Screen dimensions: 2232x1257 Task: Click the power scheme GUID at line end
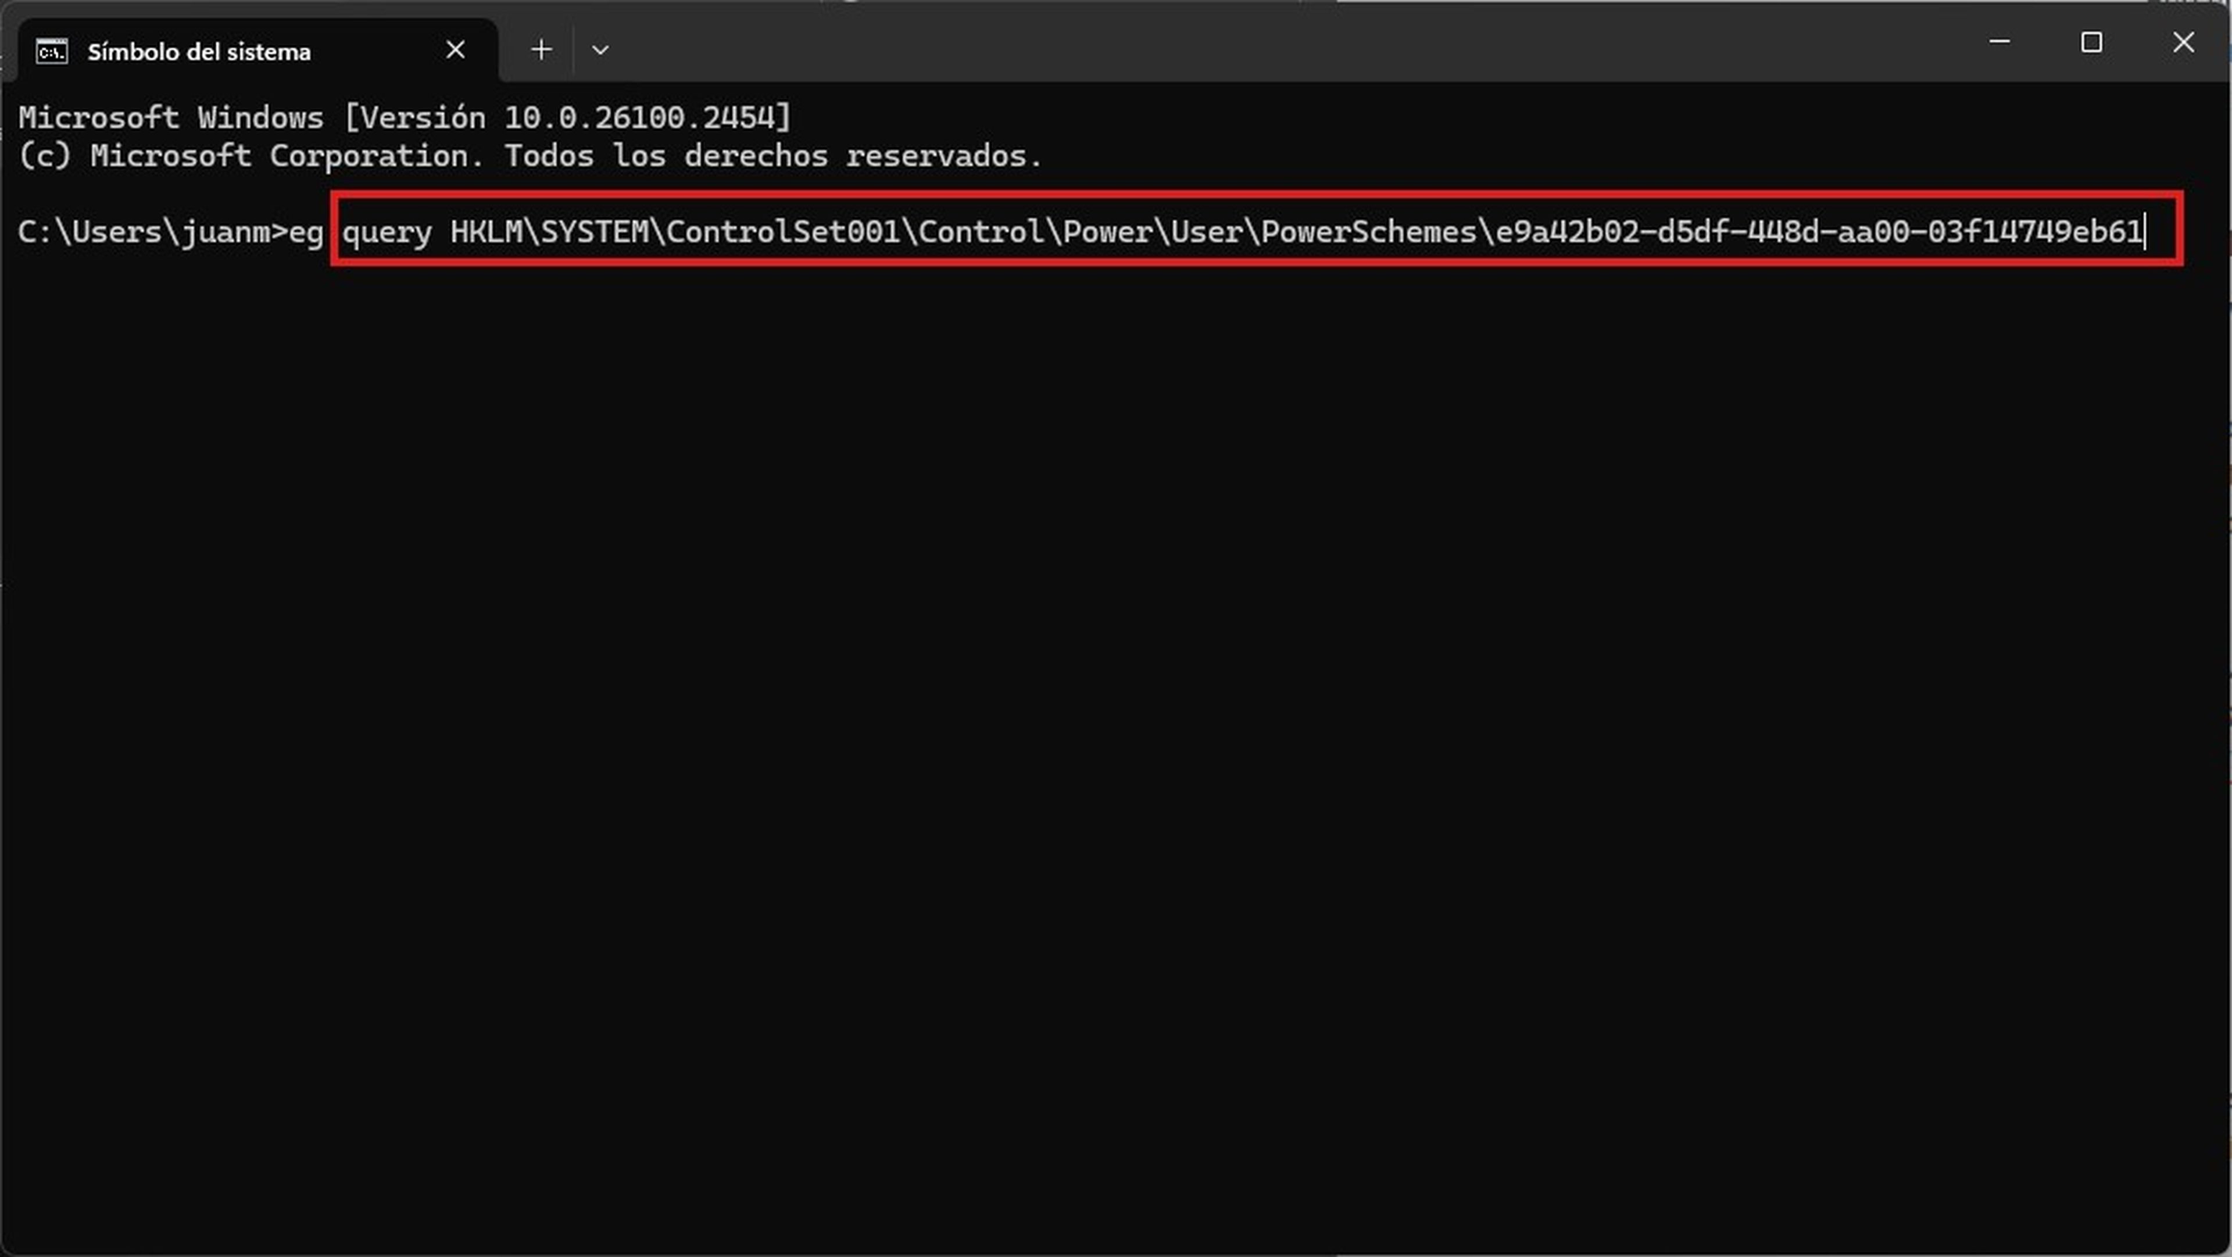click(x=1819, y=231)
